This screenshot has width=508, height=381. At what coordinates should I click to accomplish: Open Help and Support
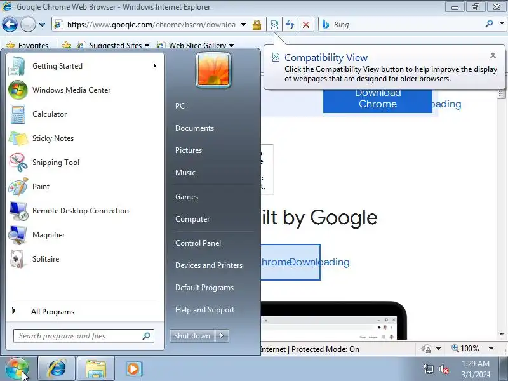pyautogui.click(x=204, y=310)
